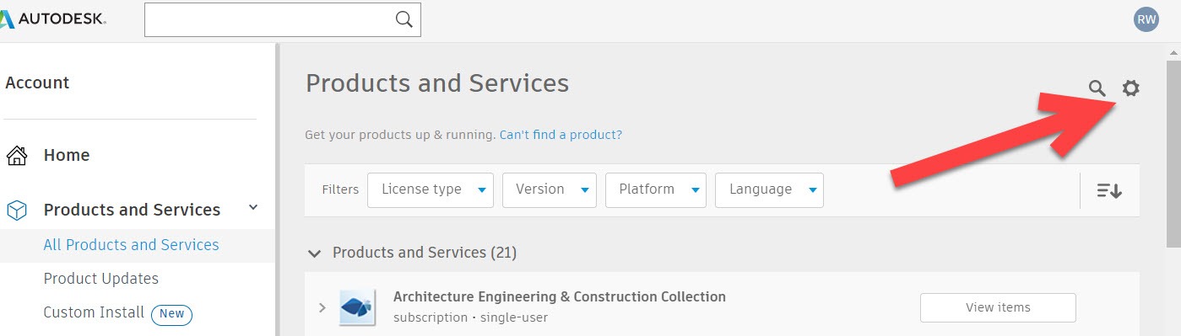Screen dimensions: 1181x336
Task: Collapse the Products and Services (21) section
Action: (315, 253)
